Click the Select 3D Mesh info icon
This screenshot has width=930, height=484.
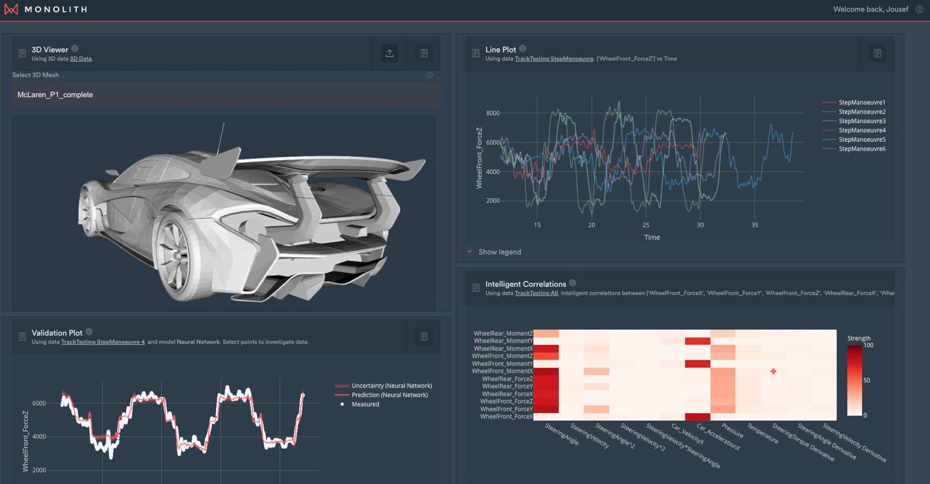click(430, 75)
